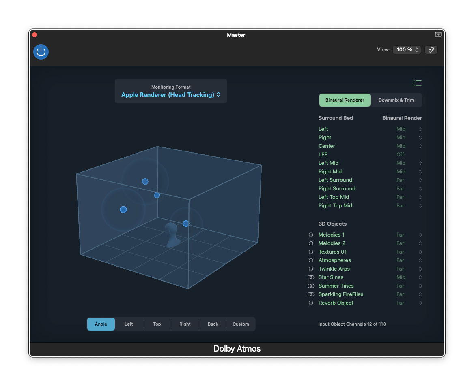Select the Angle view
474x386 pixels.
pyautogui.click(x=101, y=324)
